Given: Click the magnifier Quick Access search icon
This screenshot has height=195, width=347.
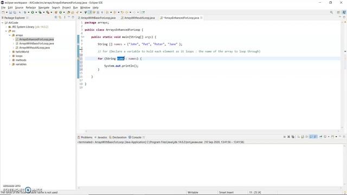Looking at the screenshot, I should [331, 12].
